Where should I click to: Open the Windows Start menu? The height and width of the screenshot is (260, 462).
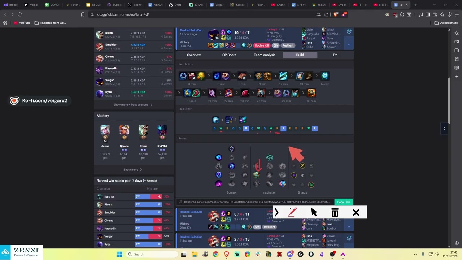click(x=119, y=254)
